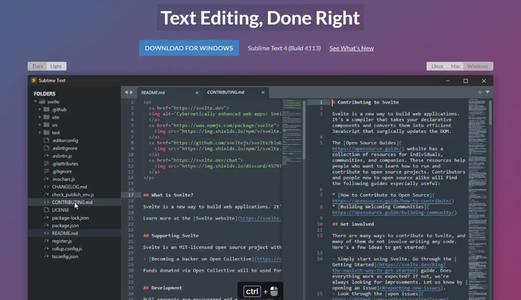Click the svelte folder icon

[x=42, y=102]
